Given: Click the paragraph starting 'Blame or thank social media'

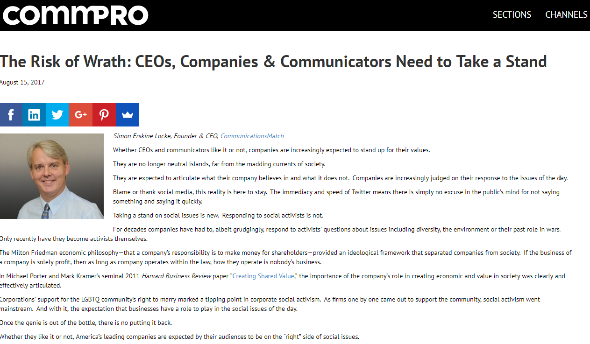Looking at the screenshot, I should 336,197.
